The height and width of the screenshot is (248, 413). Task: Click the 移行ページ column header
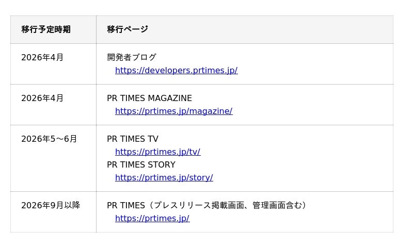click(x=128, y=29)
